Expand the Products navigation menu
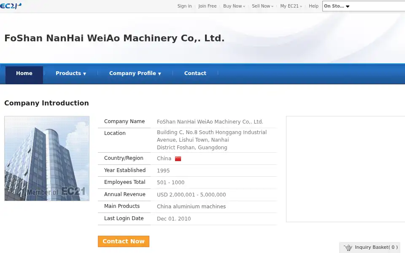 coord(70,73)
